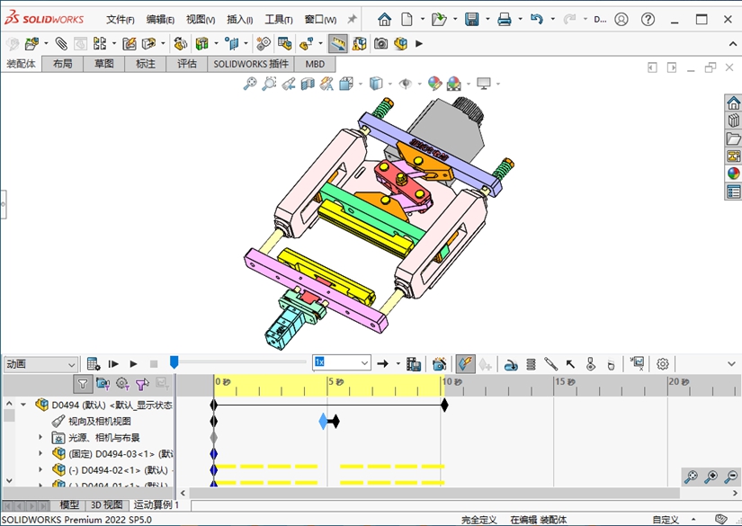Open the Appearances task pane tab
This screenshot has width=742, height=526.
pyautogui.click(x=734, y=174)
